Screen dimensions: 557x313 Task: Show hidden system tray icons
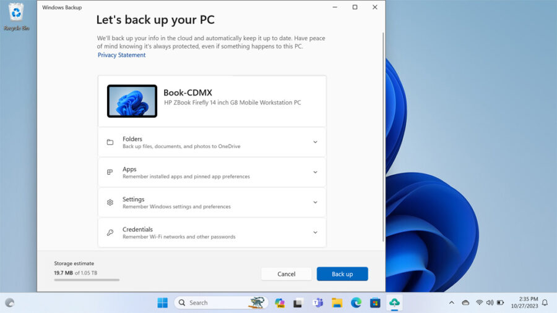pos(451,303)
